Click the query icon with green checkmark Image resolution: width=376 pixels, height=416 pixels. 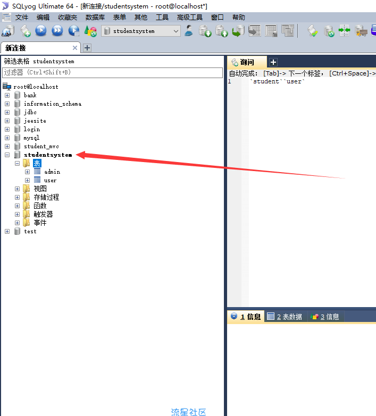[313, 31]
